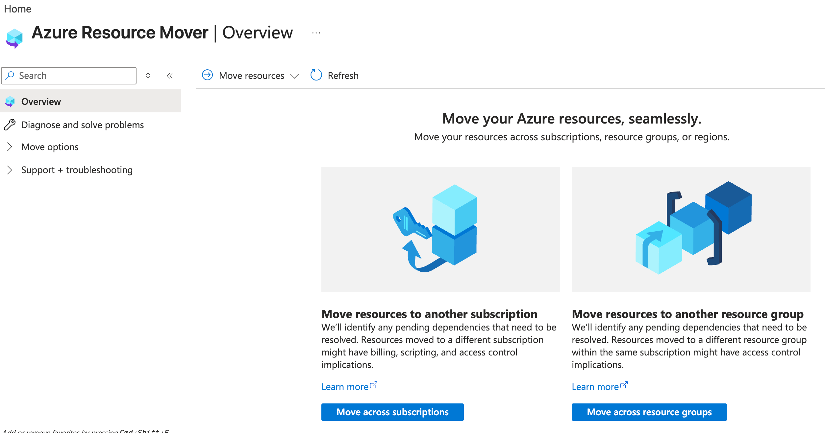The image size is (825, 433).
Task: Click external link icon beside resource group Learn more
Action: pos(624,385)
